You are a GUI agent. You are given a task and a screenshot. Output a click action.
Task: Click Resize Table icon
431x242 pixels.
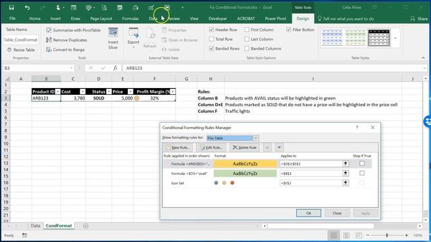(9, 50)
